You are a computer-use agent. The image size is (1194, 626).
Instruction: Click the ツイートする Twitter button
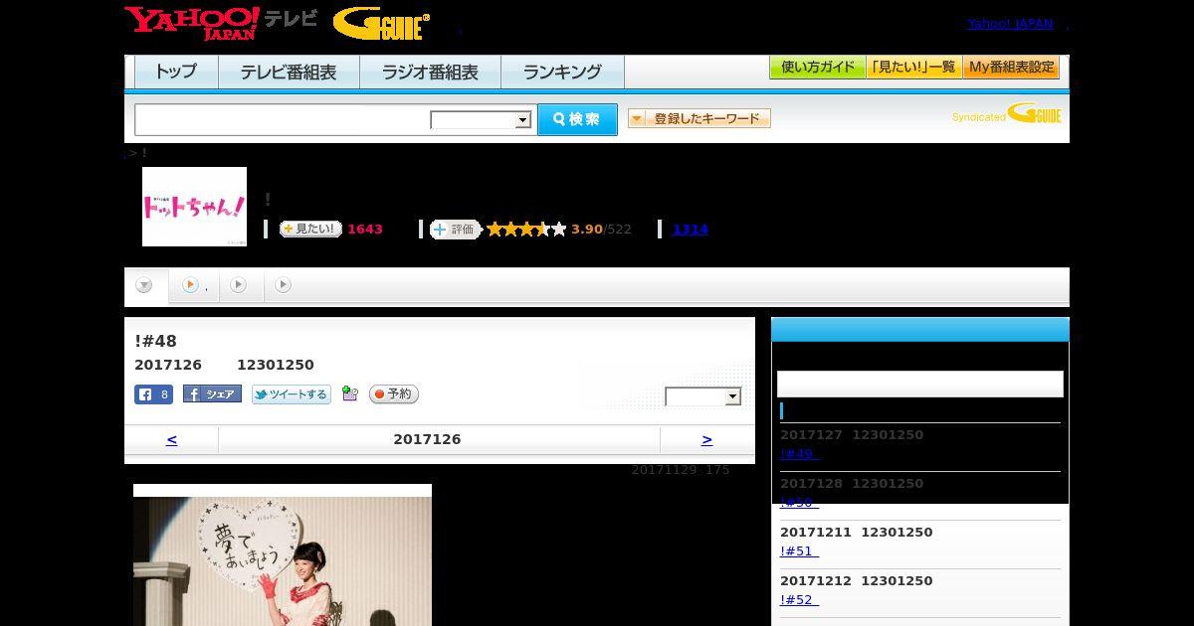coord(292,394)
